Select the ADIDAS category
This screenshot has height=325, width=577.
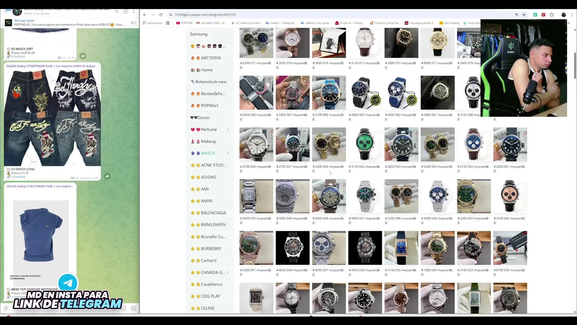(x=203, y=177)
